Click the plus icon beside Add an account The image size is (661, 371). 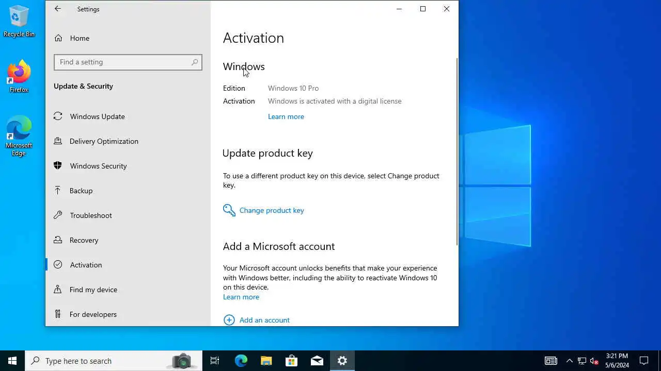point(229,320)
